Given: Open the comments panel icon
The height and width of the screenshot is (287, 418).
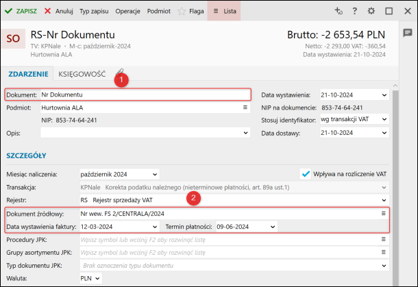Looking at the screenshot, I should tap(408, 33).
